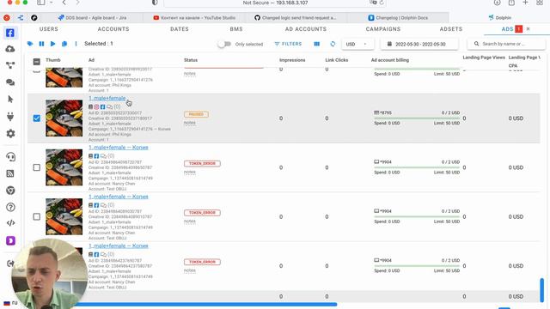Open the chat bubbles sidebar icon
The image size is (550, 309).
coord(10,82)
